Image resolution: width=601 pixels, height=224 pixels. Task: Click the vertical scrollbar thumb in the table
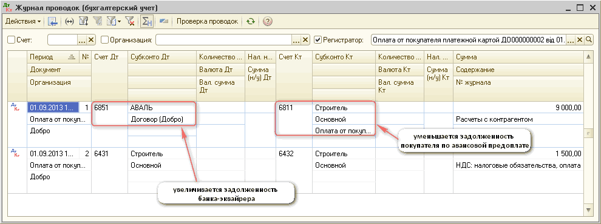coord(588,133)
